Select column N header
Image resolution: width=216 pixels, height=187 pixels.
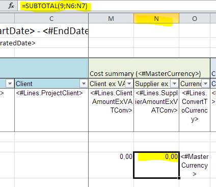[x=156, y=18]
